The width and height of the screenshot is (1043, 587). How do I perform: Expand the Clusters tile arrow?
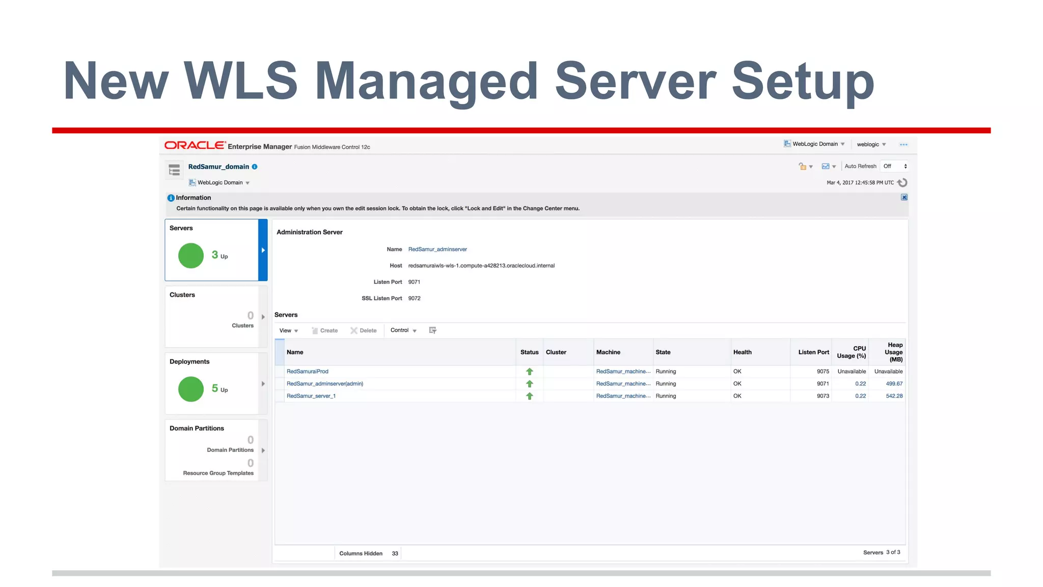pyautogui.click(x=263, y=317)
